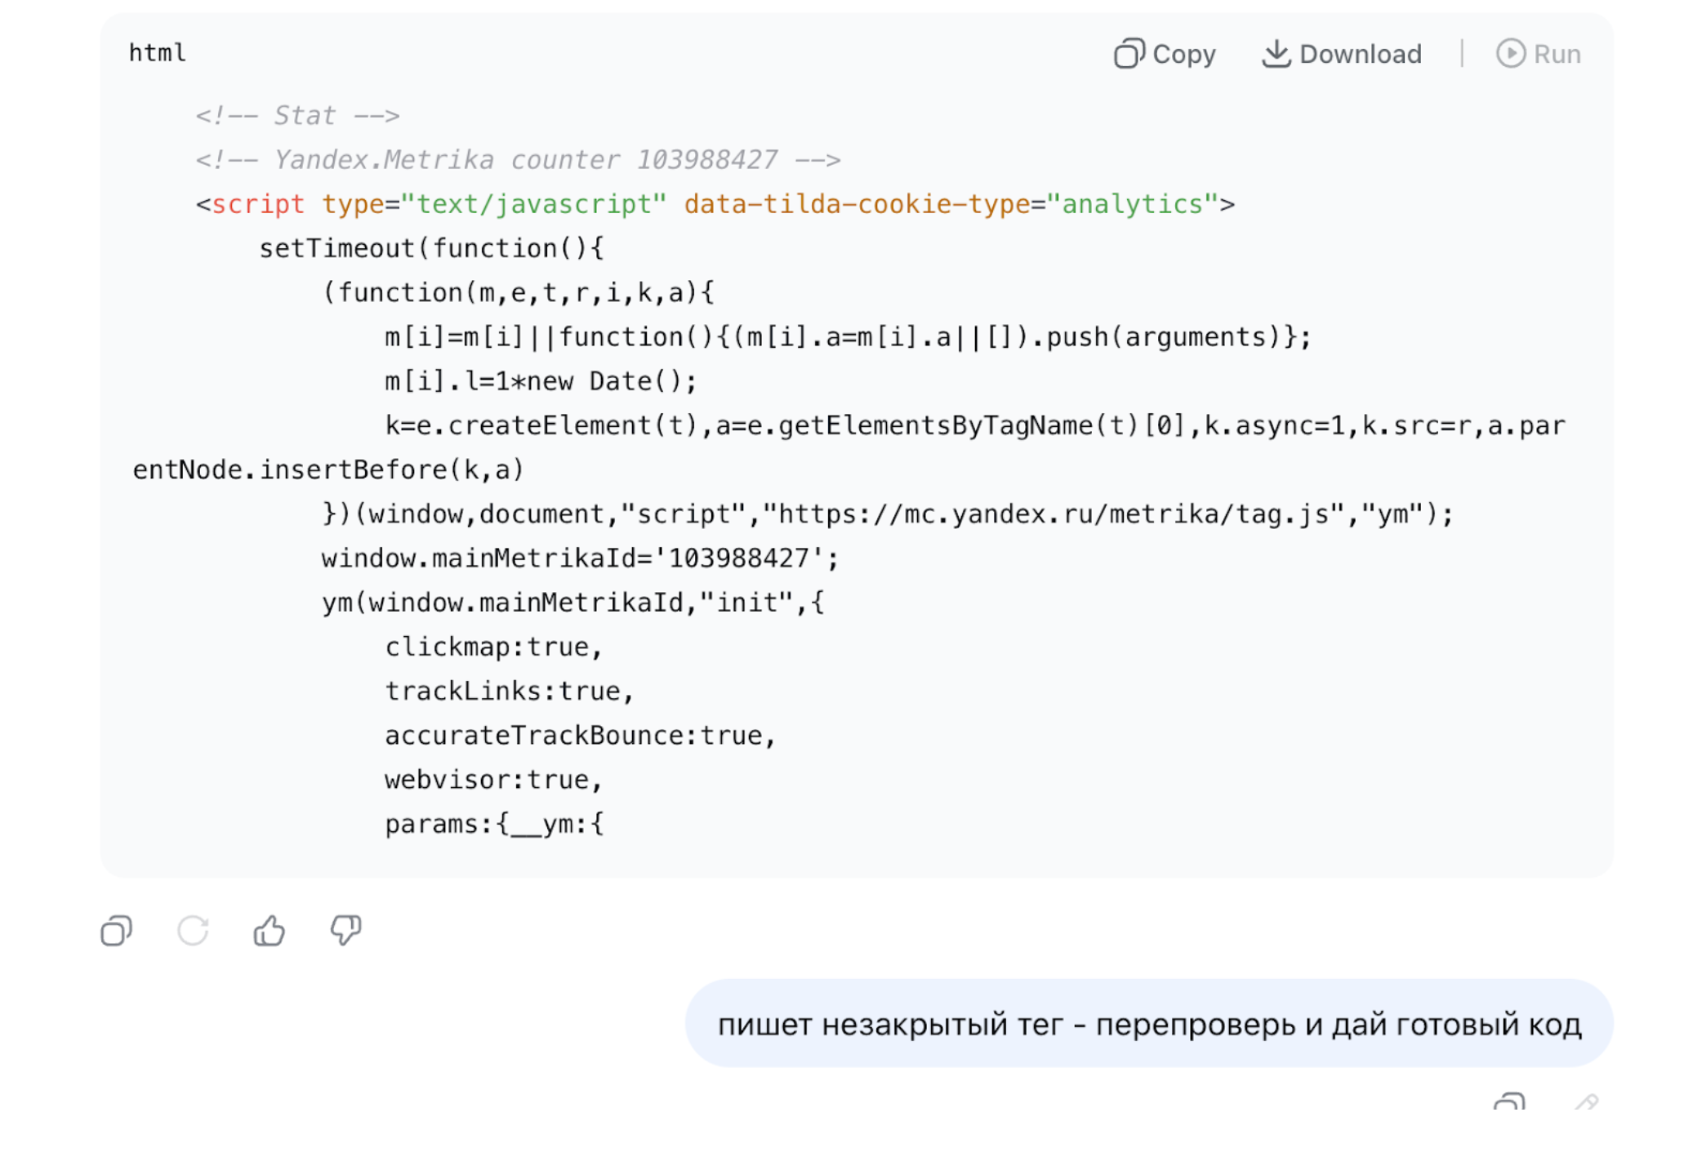Click the Copy icon in code header
The height and width of the screenshot is (1166, 1684).
pyautogui.click(x=1129, y=54)
